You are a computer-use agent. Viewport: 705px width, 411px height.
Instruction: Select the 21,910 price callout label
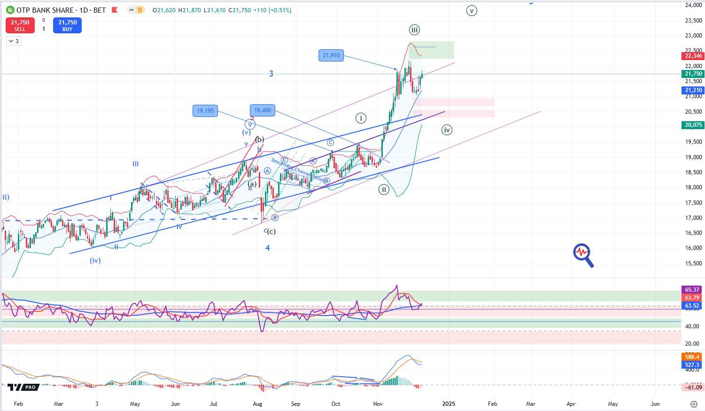pos(331,55)
